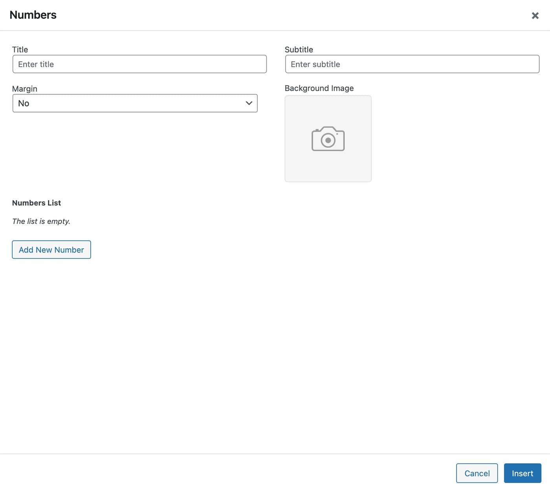
Task: Click the 'Margin' field label
Action: click(25, 89)
